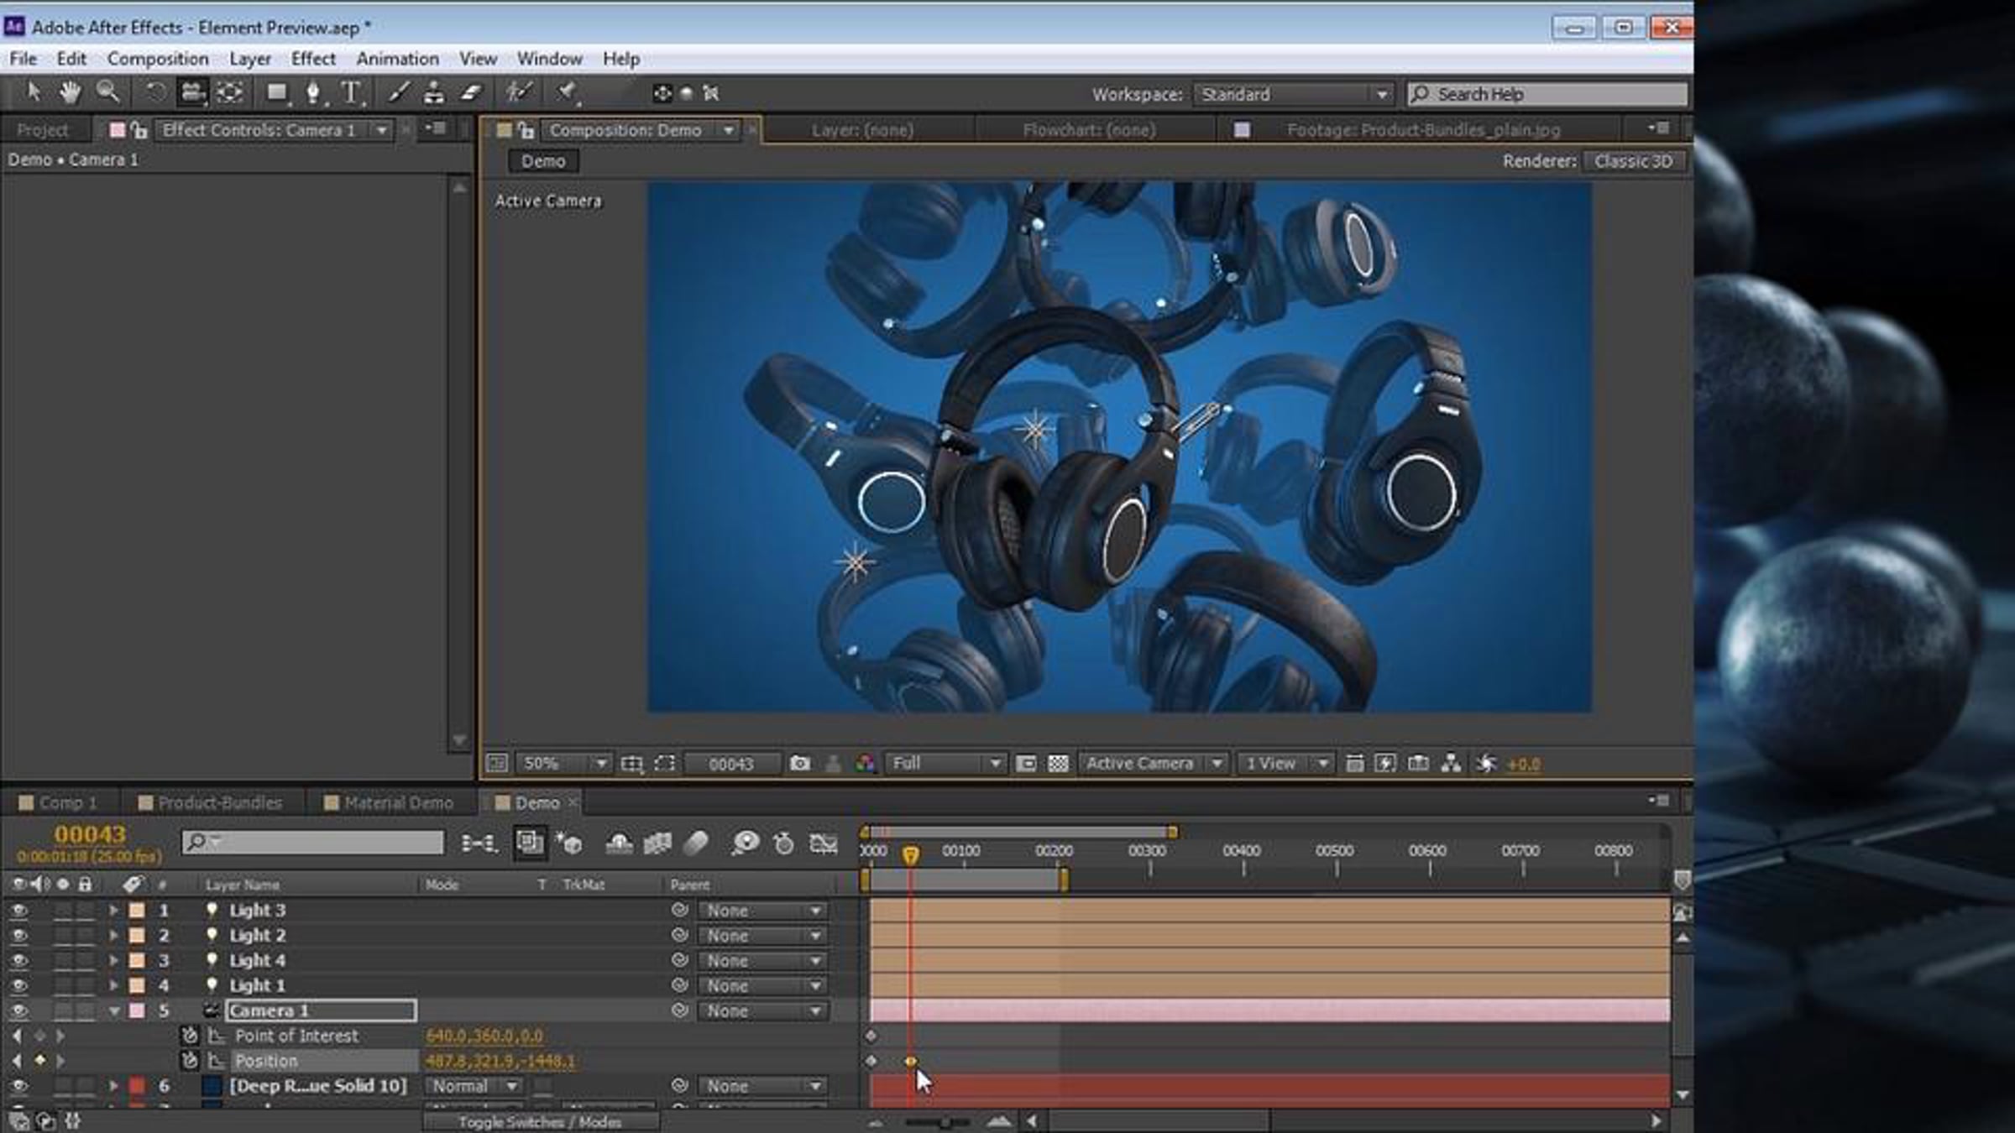Select the Hand tool

[x=70, y=92]
